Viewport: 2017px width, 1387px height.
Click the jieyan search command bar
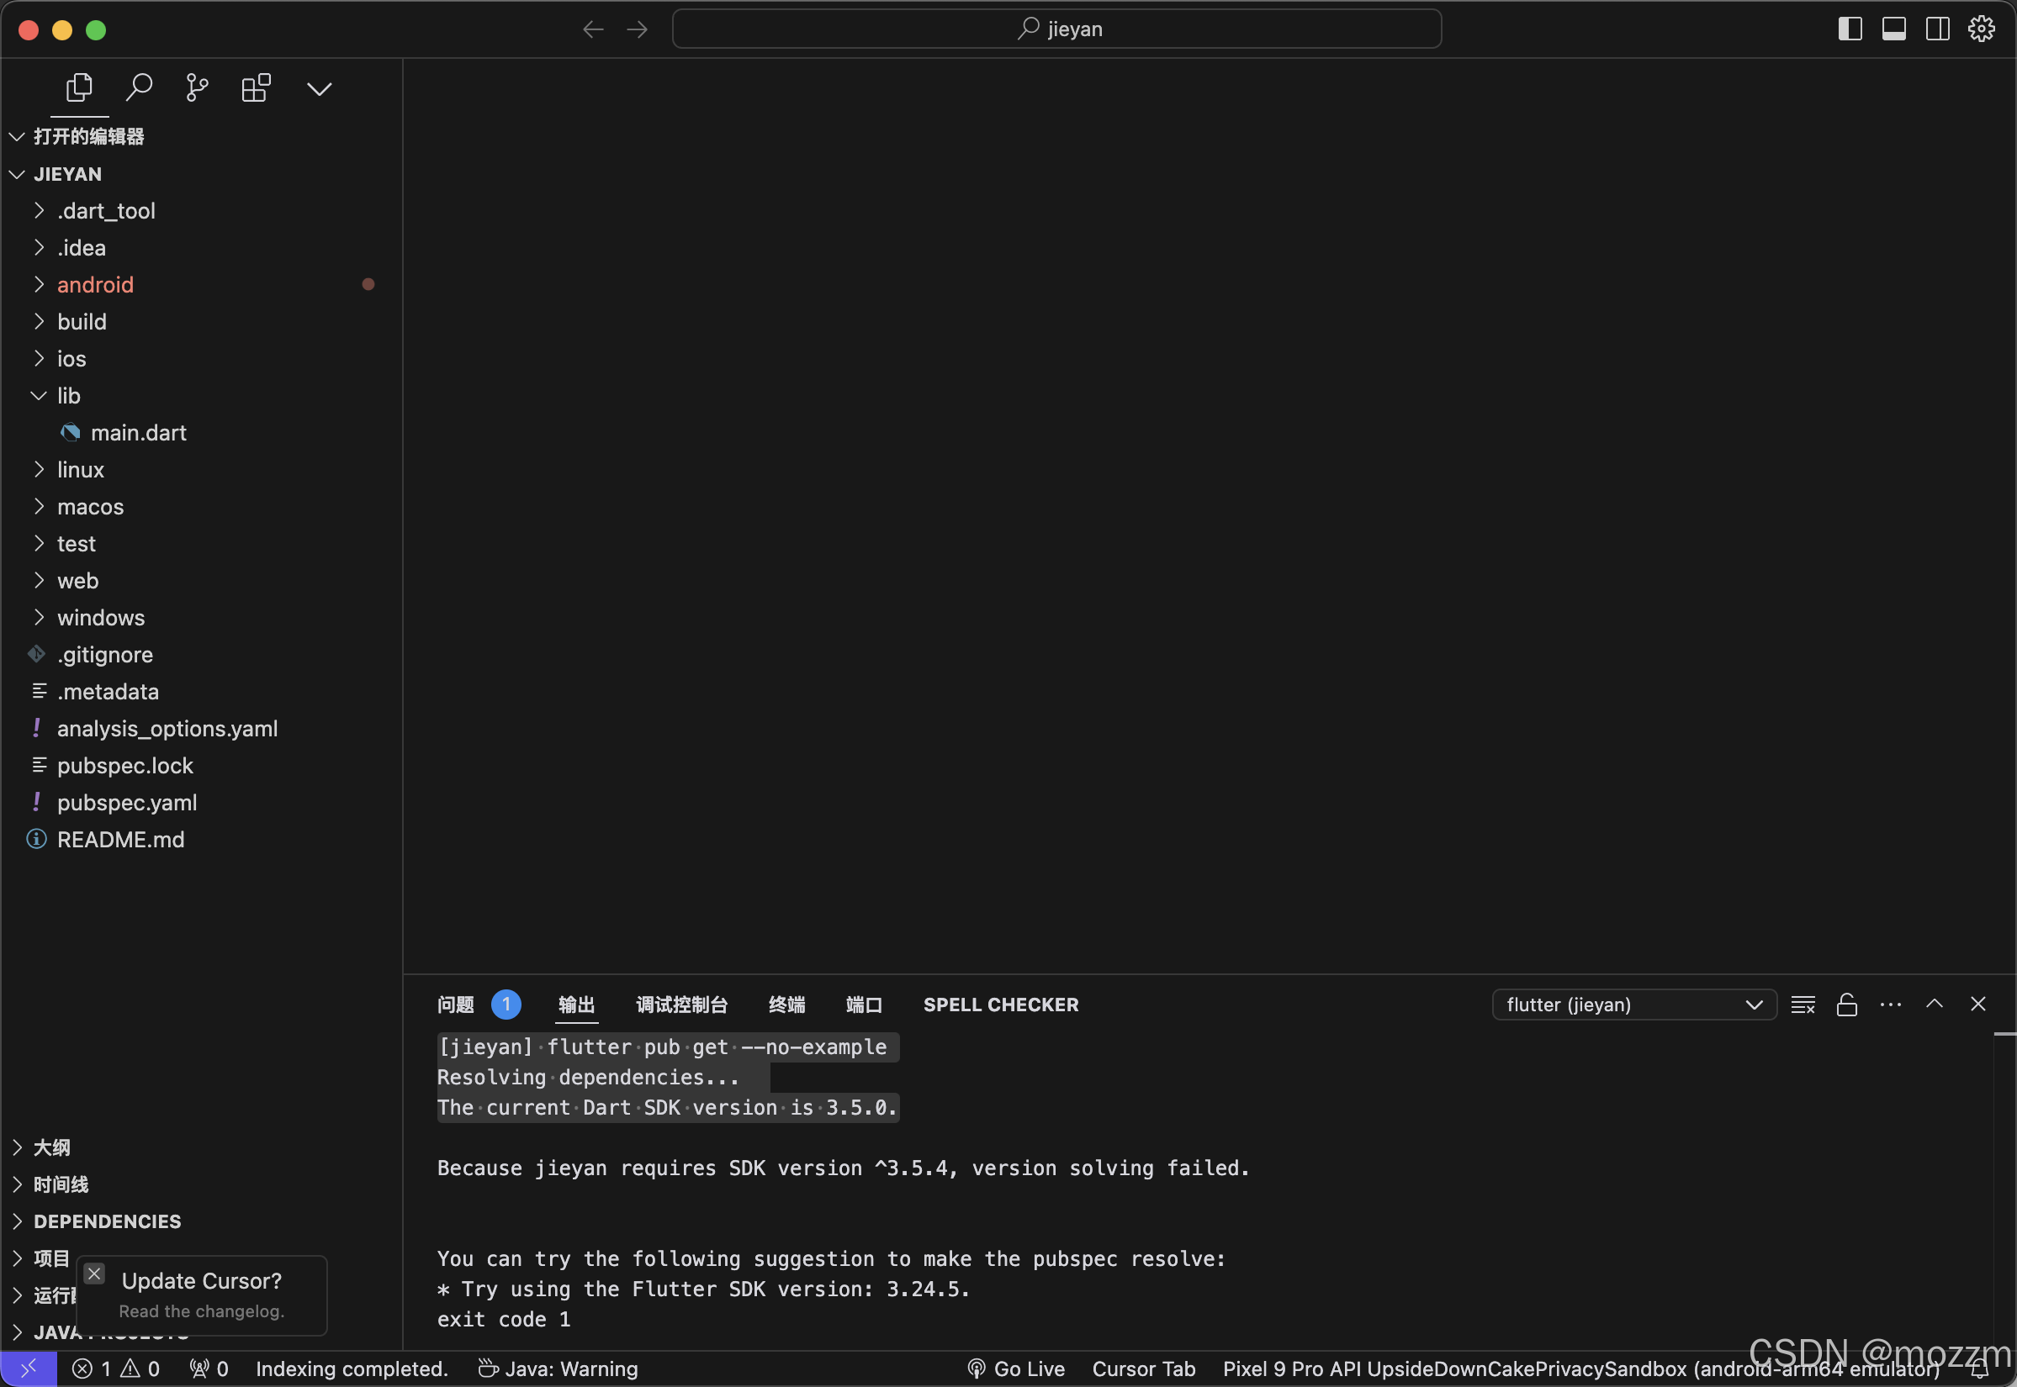point(1056,29)
